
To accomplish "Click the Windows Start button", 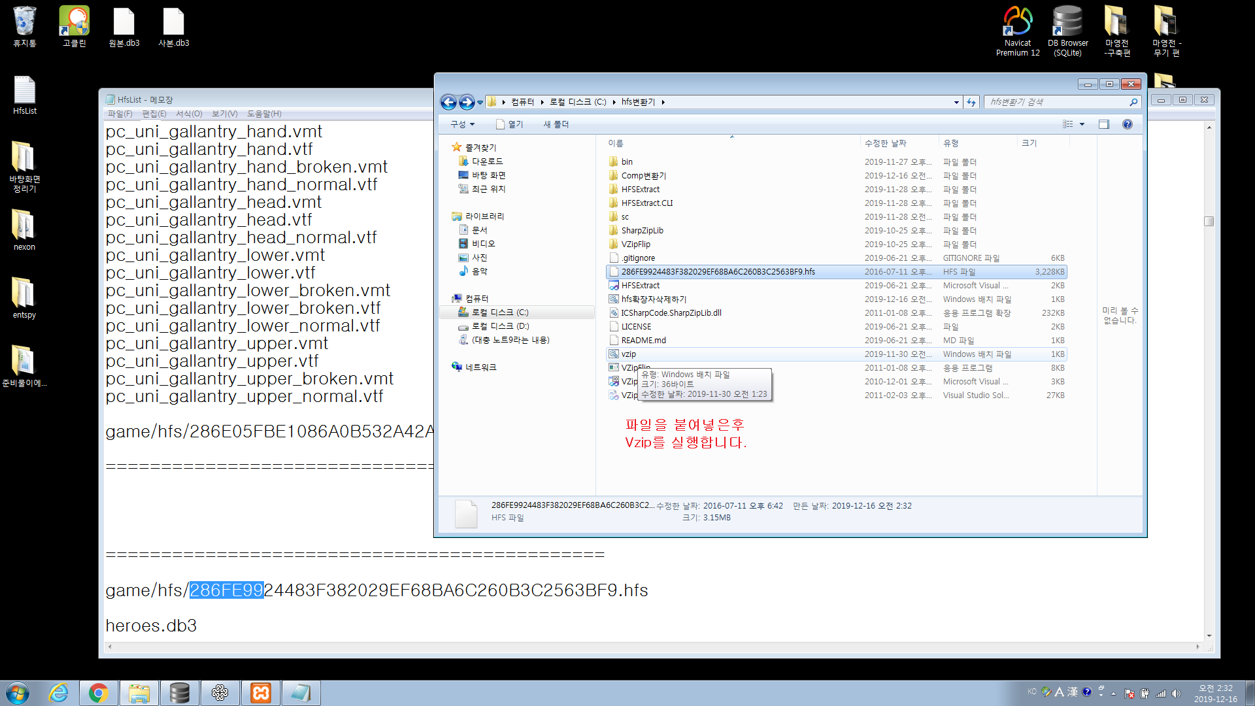I will (x=18, y=693).
